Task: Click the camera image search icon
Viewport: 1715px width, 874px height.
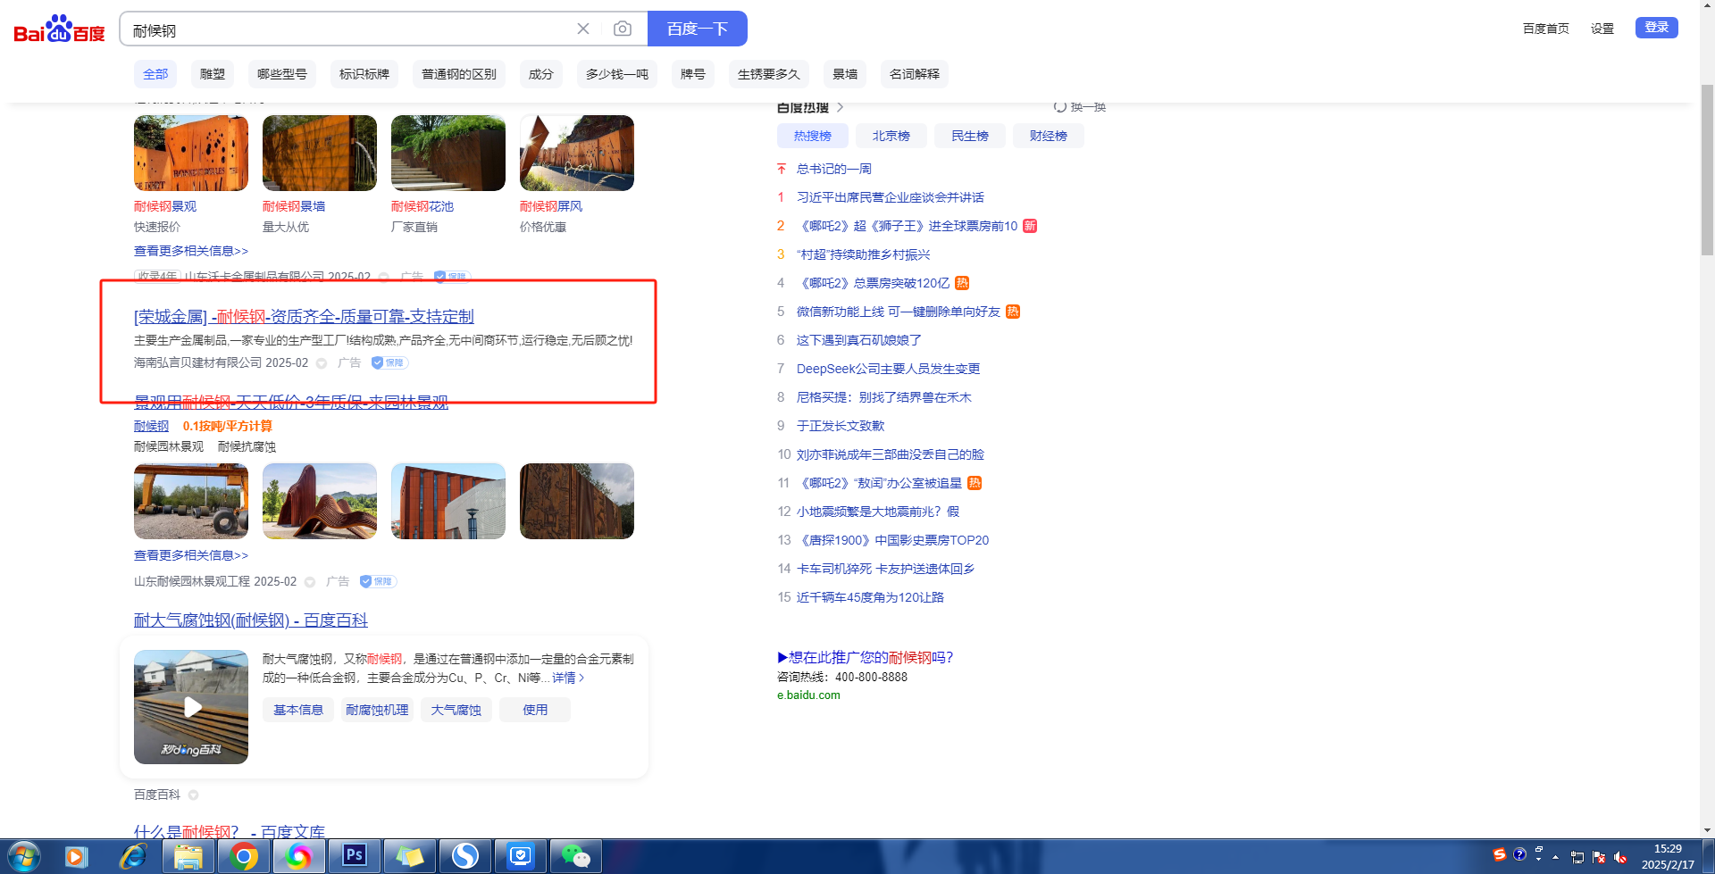Action: coord(623,29)
